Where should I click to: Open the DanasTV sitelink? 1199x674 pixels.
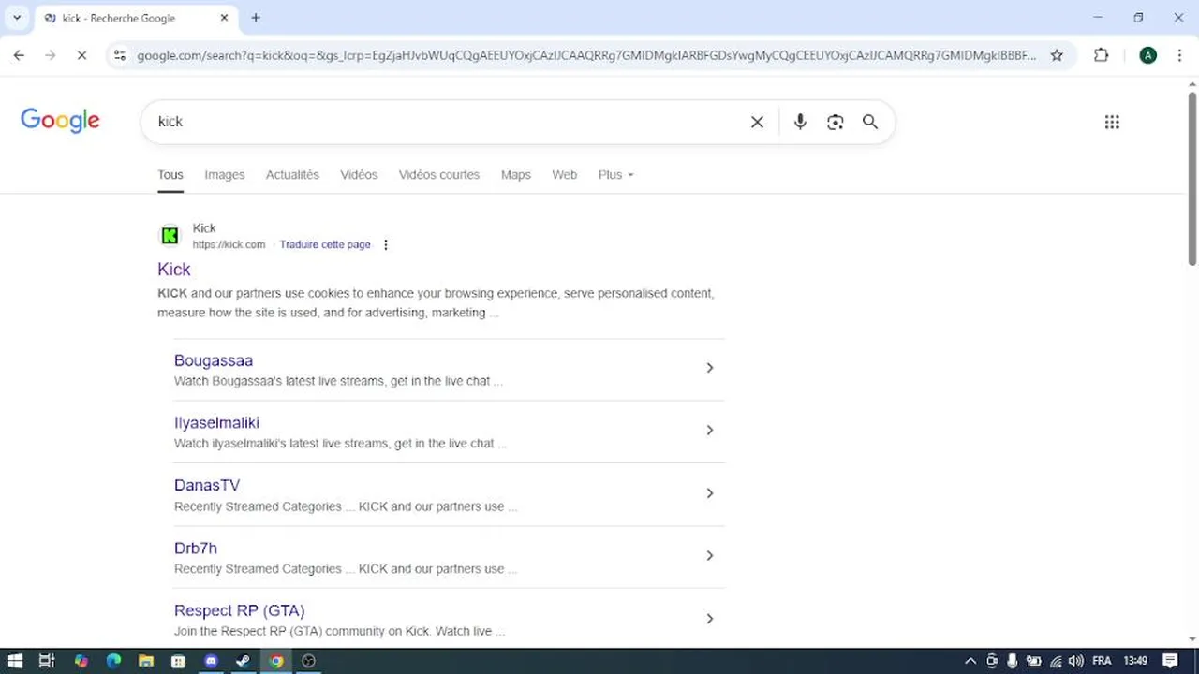click(x=207, y=486)
